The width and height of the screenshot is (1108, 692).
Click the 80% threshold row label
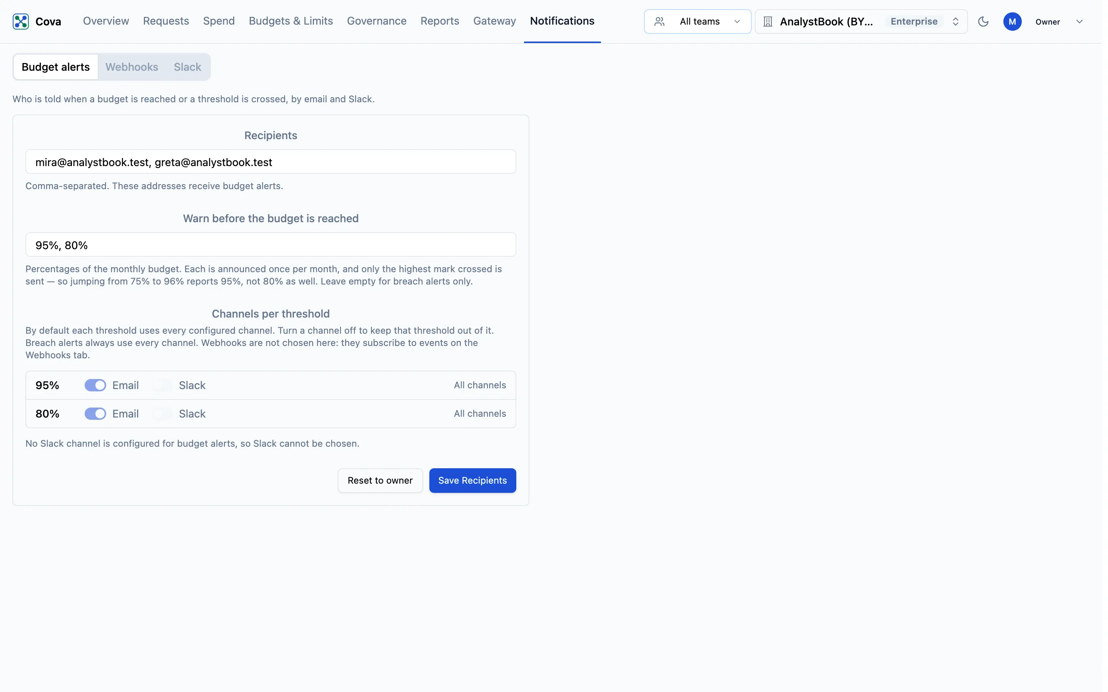pos(47,414)
